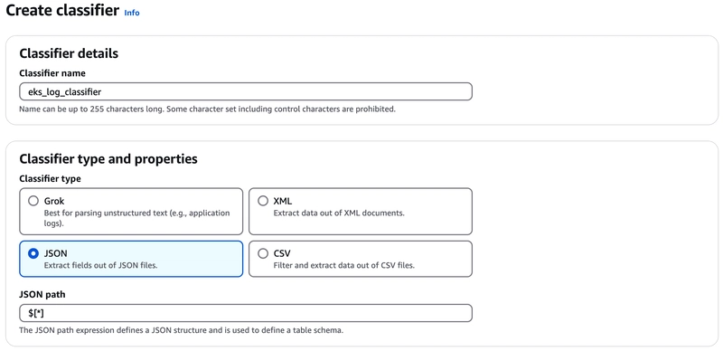The width and height of the screenshot is (723, 351).
Task: Select the CSV radio button
Action: 263,253
